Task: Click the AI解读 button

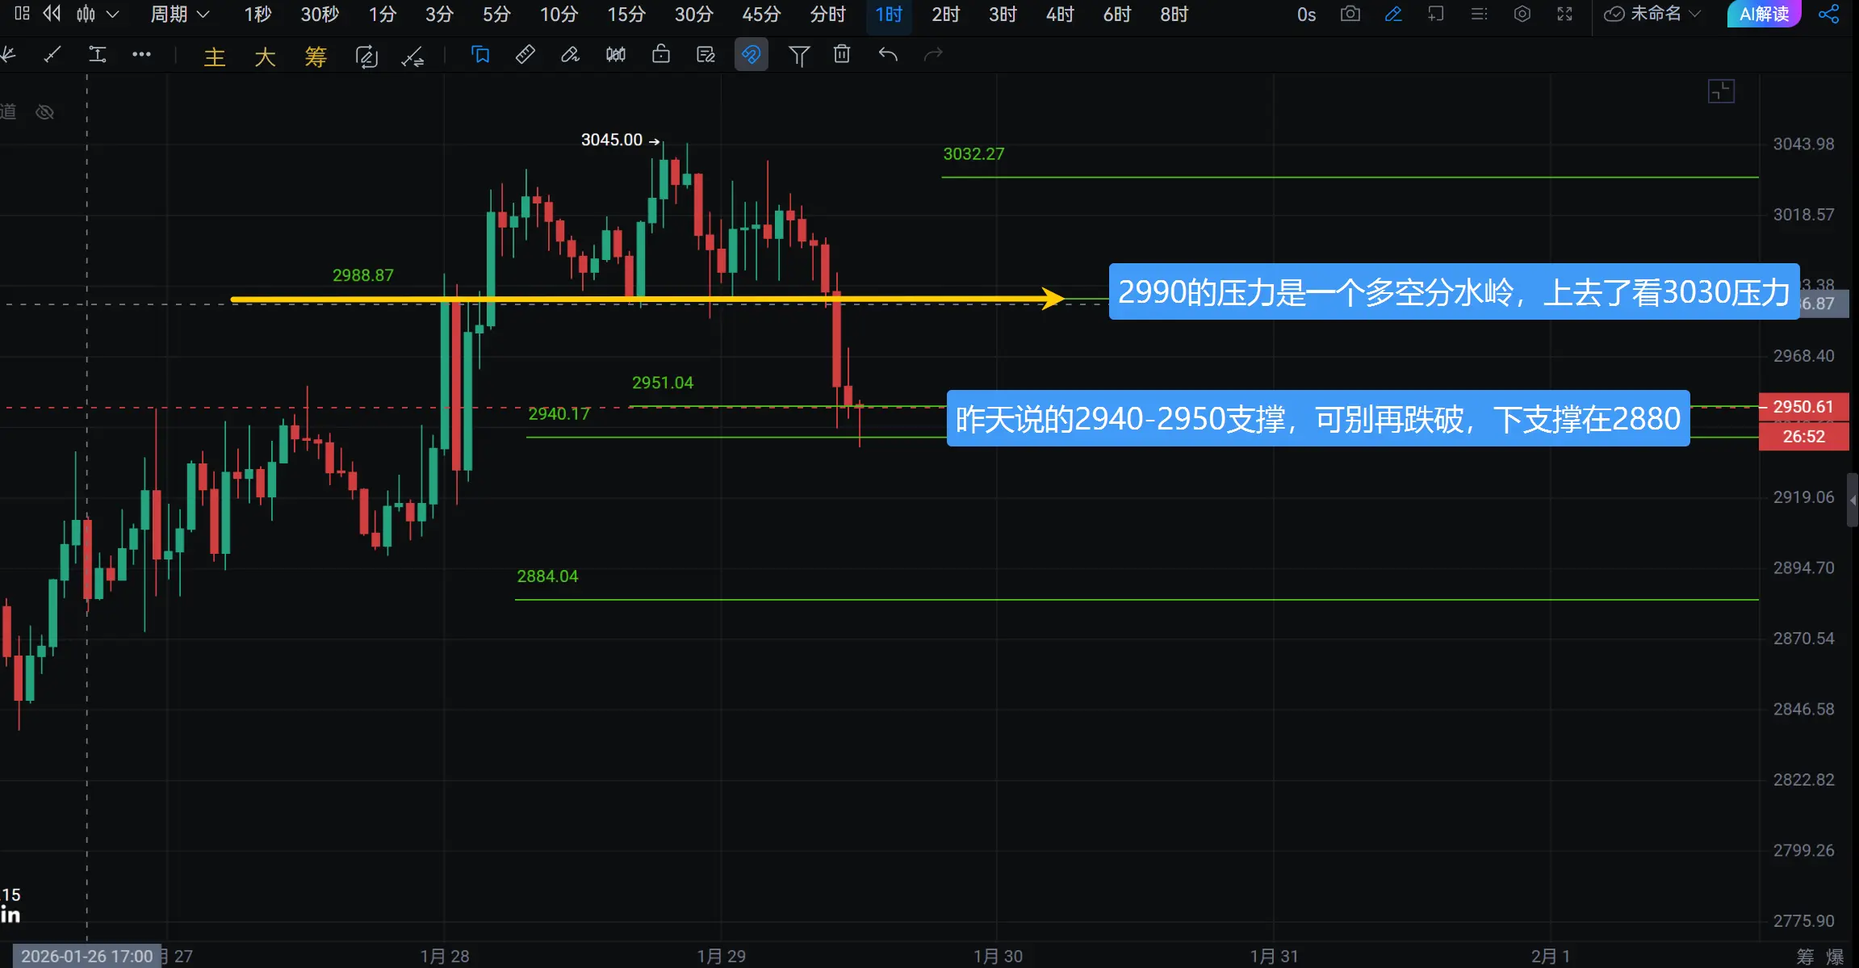Action: point(1763,14)
